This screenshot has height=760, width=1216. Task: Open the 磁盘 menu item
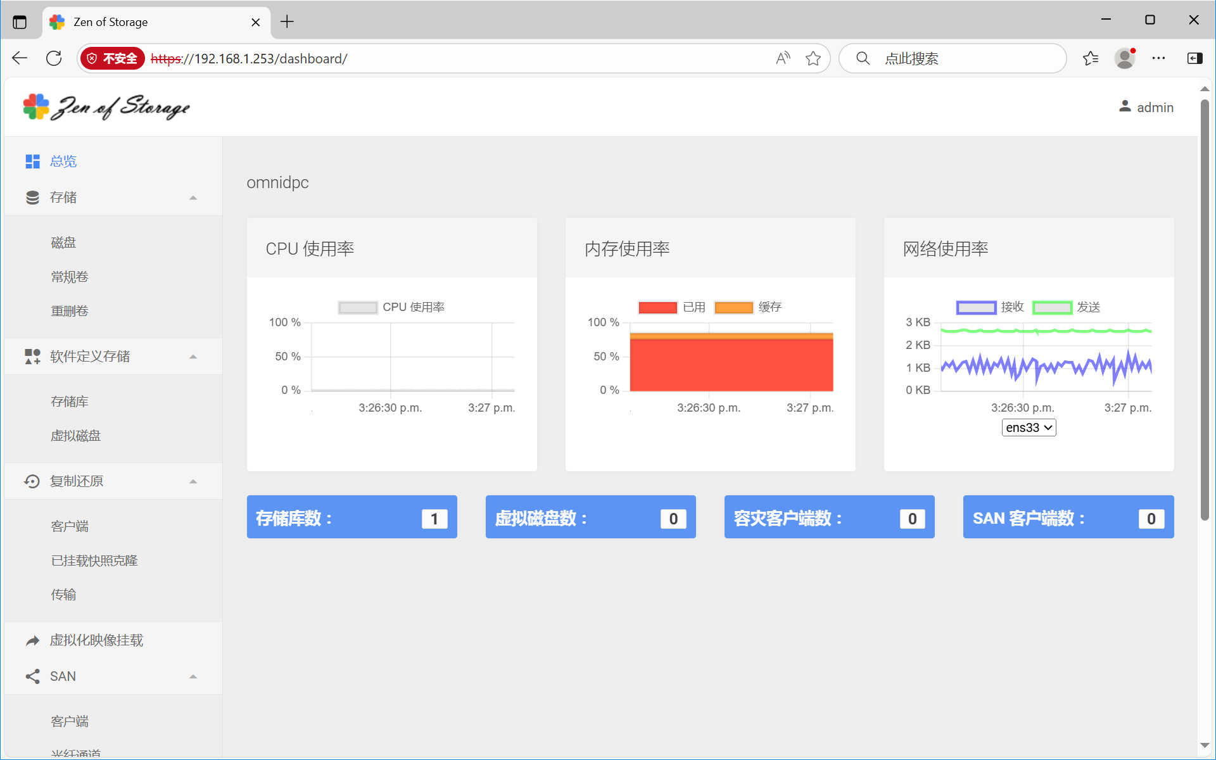(63, 243)
